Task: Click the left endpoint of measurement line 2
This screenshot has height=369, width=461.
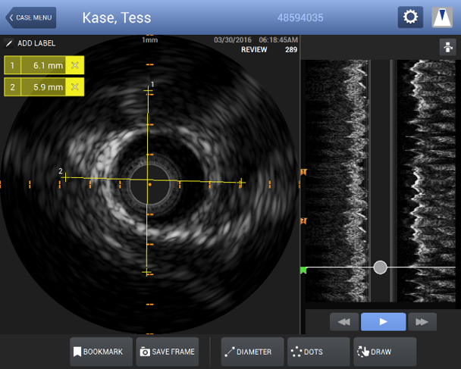Action: point(65,177)
